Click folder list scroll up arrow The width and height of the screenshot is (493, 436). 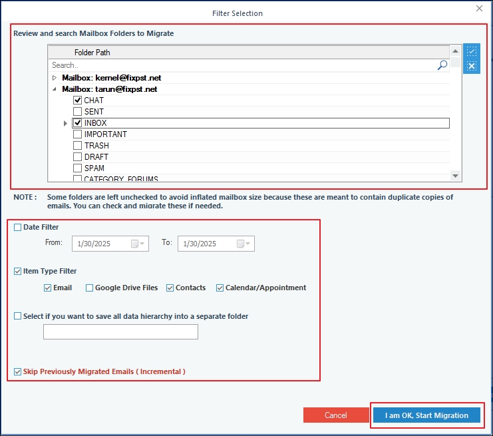coord(455,51)
